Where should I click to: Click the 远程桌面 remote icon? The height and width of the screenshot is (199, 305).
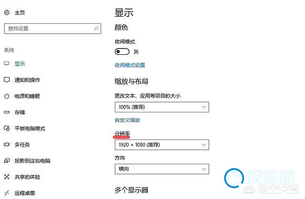click(x=7, y=193)
